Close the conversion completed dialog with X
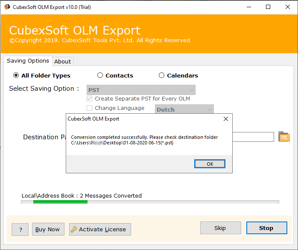The height and width of the screenshot is (250, 298). coord(226,119)
